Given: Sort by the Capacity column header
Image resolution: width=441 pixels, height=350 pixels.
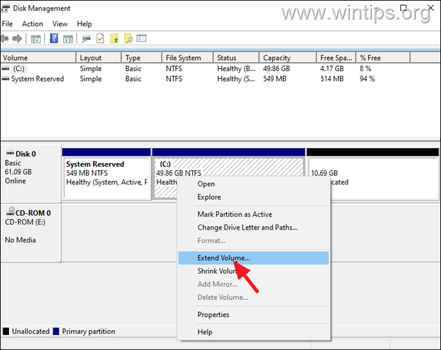Looking at the screenshot, I should point(288,58).
